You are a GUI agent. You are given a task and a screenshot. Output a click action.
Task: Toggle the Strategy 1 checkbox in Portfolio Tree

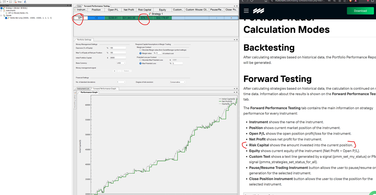click(1, 8)
